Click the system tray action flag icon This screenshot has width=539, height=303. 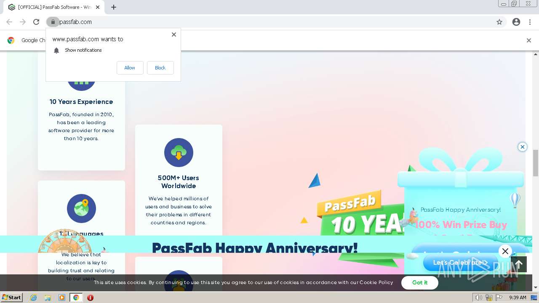[499, 298]
